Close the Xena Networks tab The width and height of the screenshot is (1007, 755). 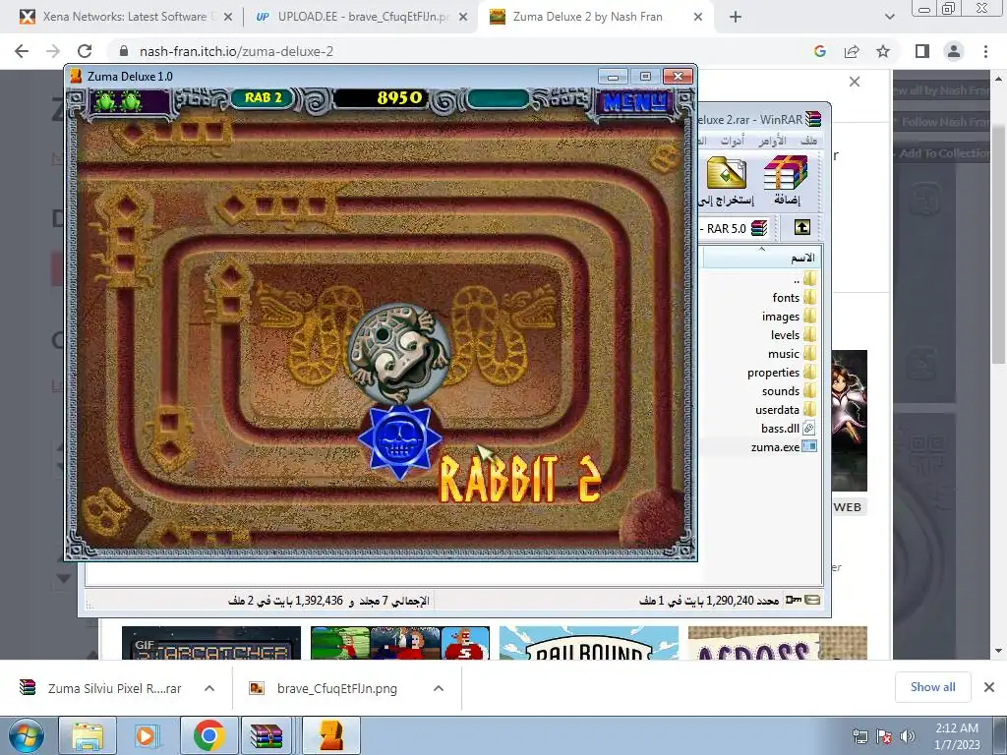click(x=227, y=18)
